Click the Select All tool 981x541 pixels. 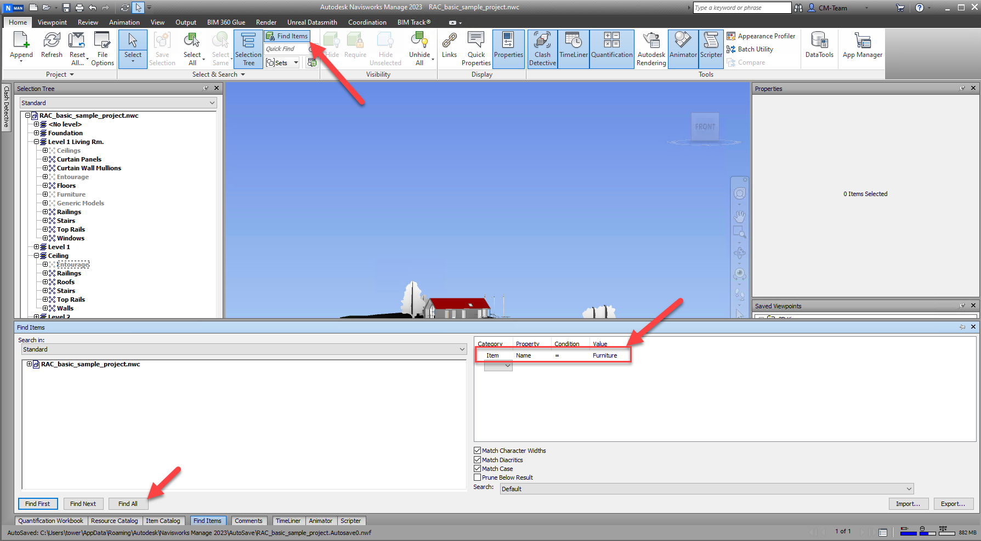(x=192, y=48)
